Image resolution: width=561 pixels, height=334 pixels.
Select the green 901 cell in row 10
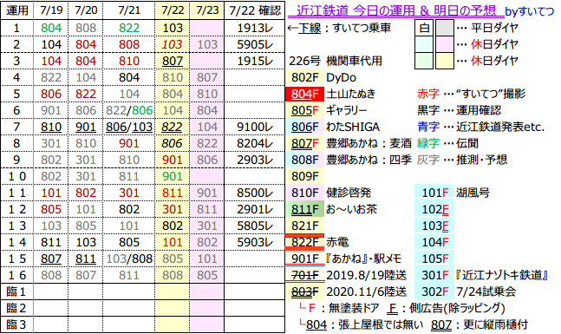(172, 176)
